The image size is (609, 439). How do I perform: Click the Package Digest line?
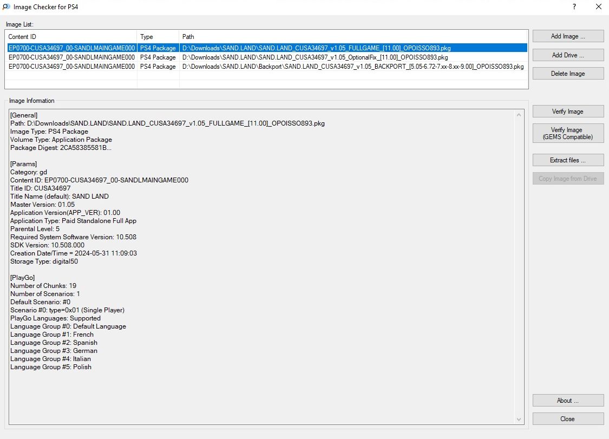click(61, 148)
